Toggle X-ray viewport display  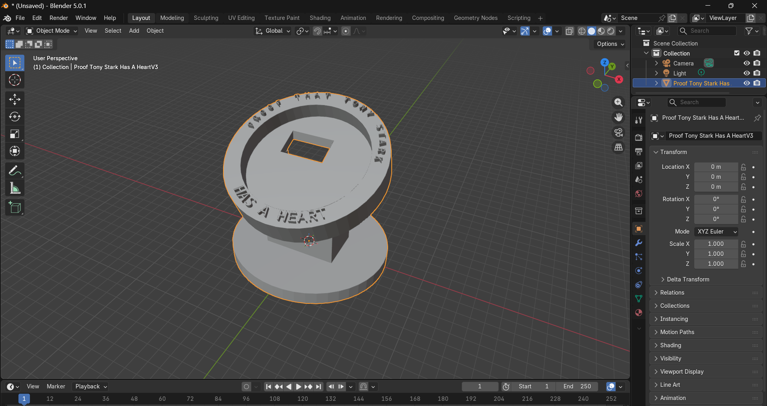[x=570, y=31]
